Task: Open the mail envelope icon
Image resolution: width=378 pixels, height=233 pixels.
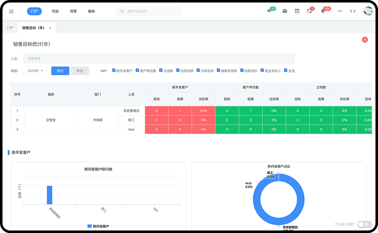Action: (285, 11)
